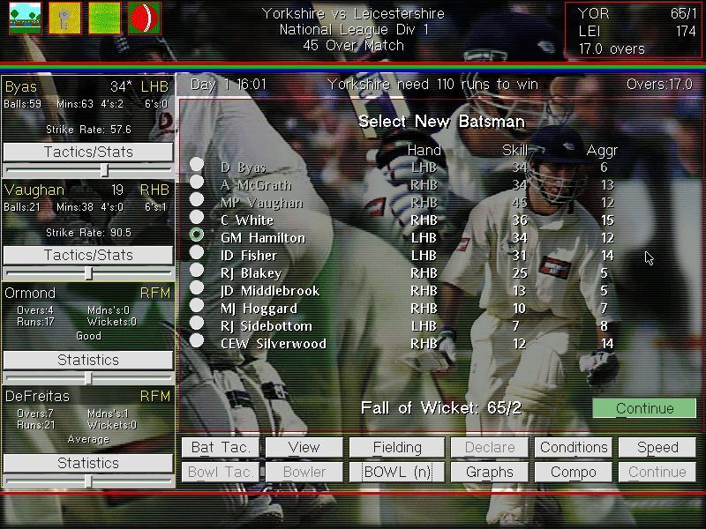Image resolution: width=706 pixels, height=529 pixels.
Task: Click the red cricket ball icon
Action: (x=144, y=19)
